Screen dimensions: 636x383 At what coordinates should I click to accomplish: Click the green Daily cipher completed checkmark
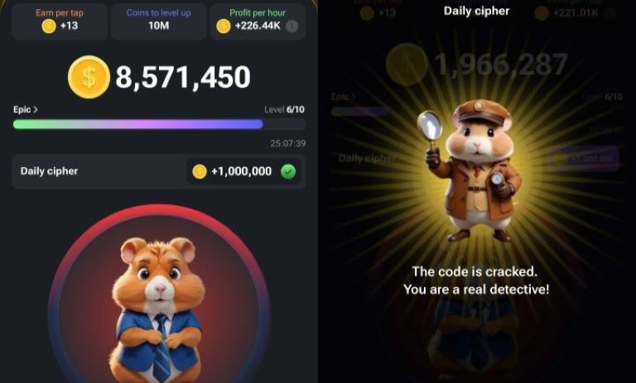[288, 171]
